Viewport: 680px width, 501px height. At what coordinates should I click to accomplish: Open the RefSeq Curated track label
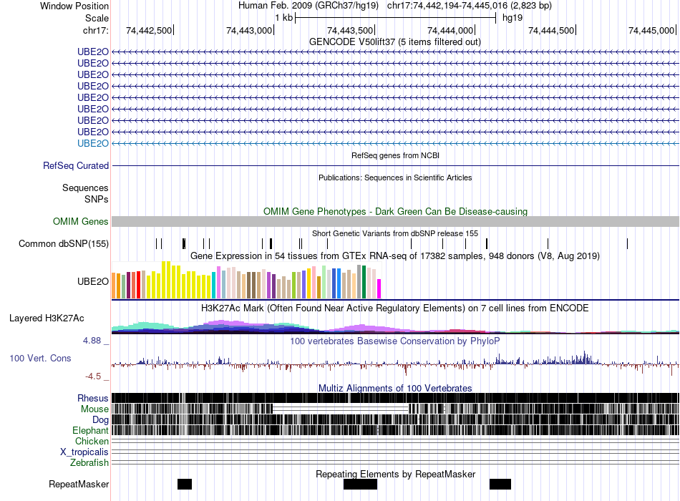click(76, 166)
